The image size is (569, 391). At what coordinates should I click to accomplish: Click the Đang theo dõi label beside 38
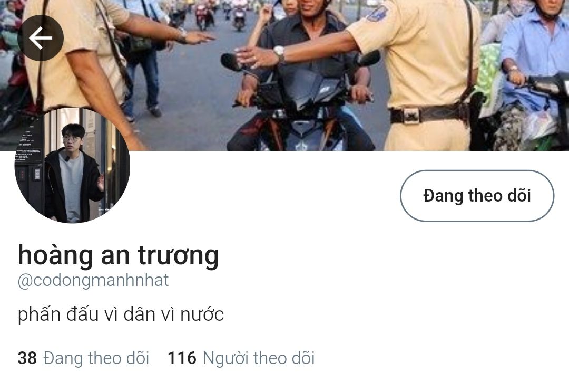coord(96,358)
